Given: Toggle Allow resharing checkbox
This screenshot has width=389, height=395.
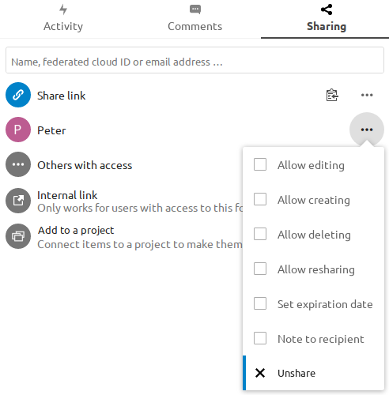Looking at the screenshot, I should pyautogui.click(x=260, y=269).
